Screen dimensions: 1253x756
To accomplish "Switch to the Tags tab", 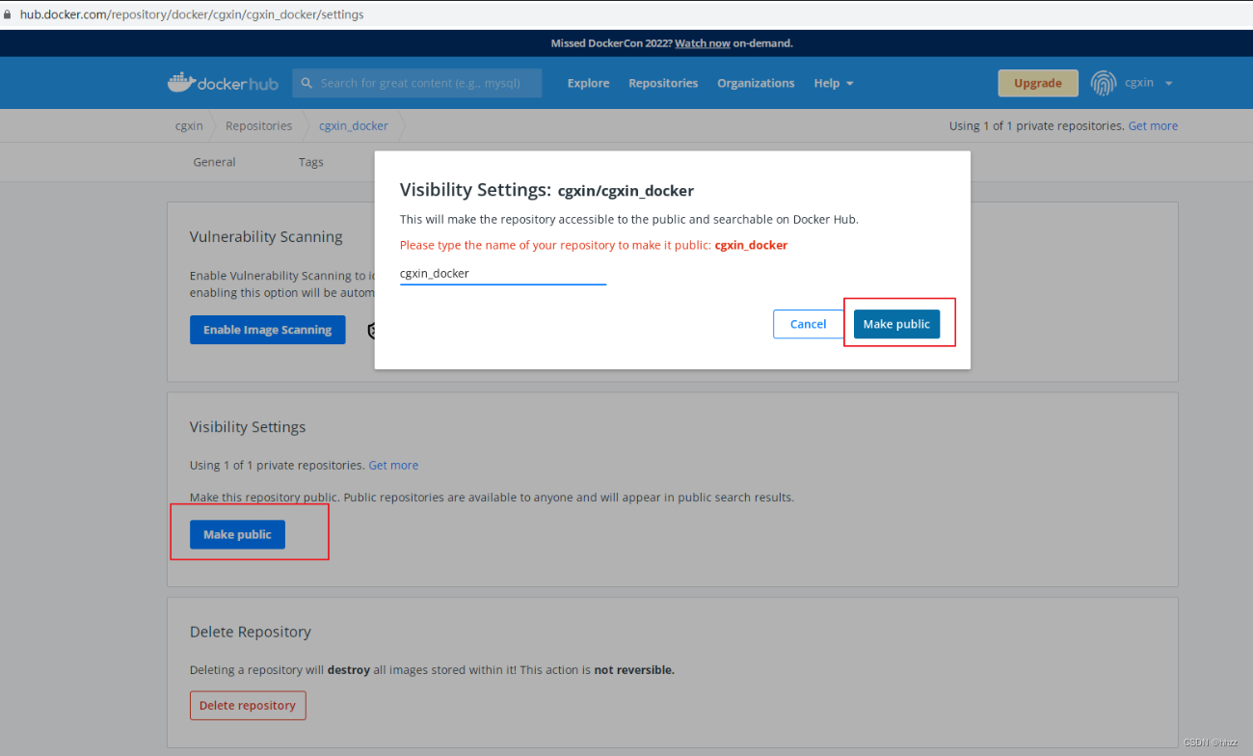I will pyautogui.click(x=310, y=162).
